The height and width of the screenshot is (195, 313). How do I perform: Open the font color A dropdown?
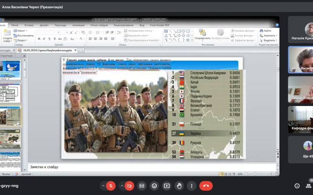coord(81,39)
